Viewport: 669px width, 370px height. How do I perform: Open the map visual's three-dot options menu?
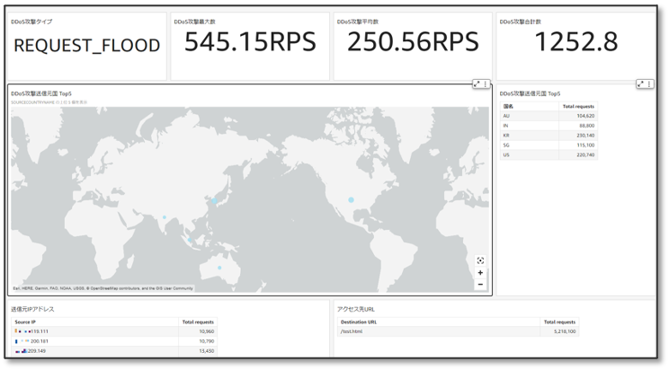click(x=486, y=84)
